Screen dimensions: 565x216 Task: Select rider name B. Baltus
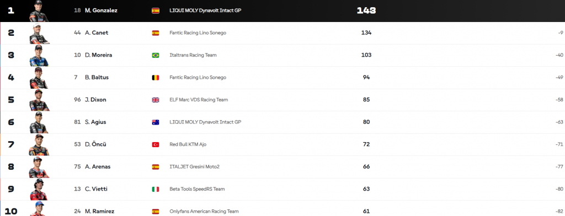(x=97, y=77)
